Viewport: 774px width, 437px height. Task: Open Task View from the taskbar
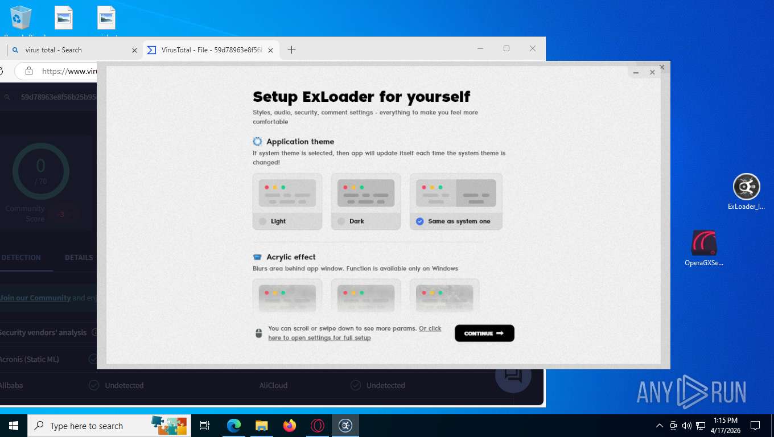[205, 426]
